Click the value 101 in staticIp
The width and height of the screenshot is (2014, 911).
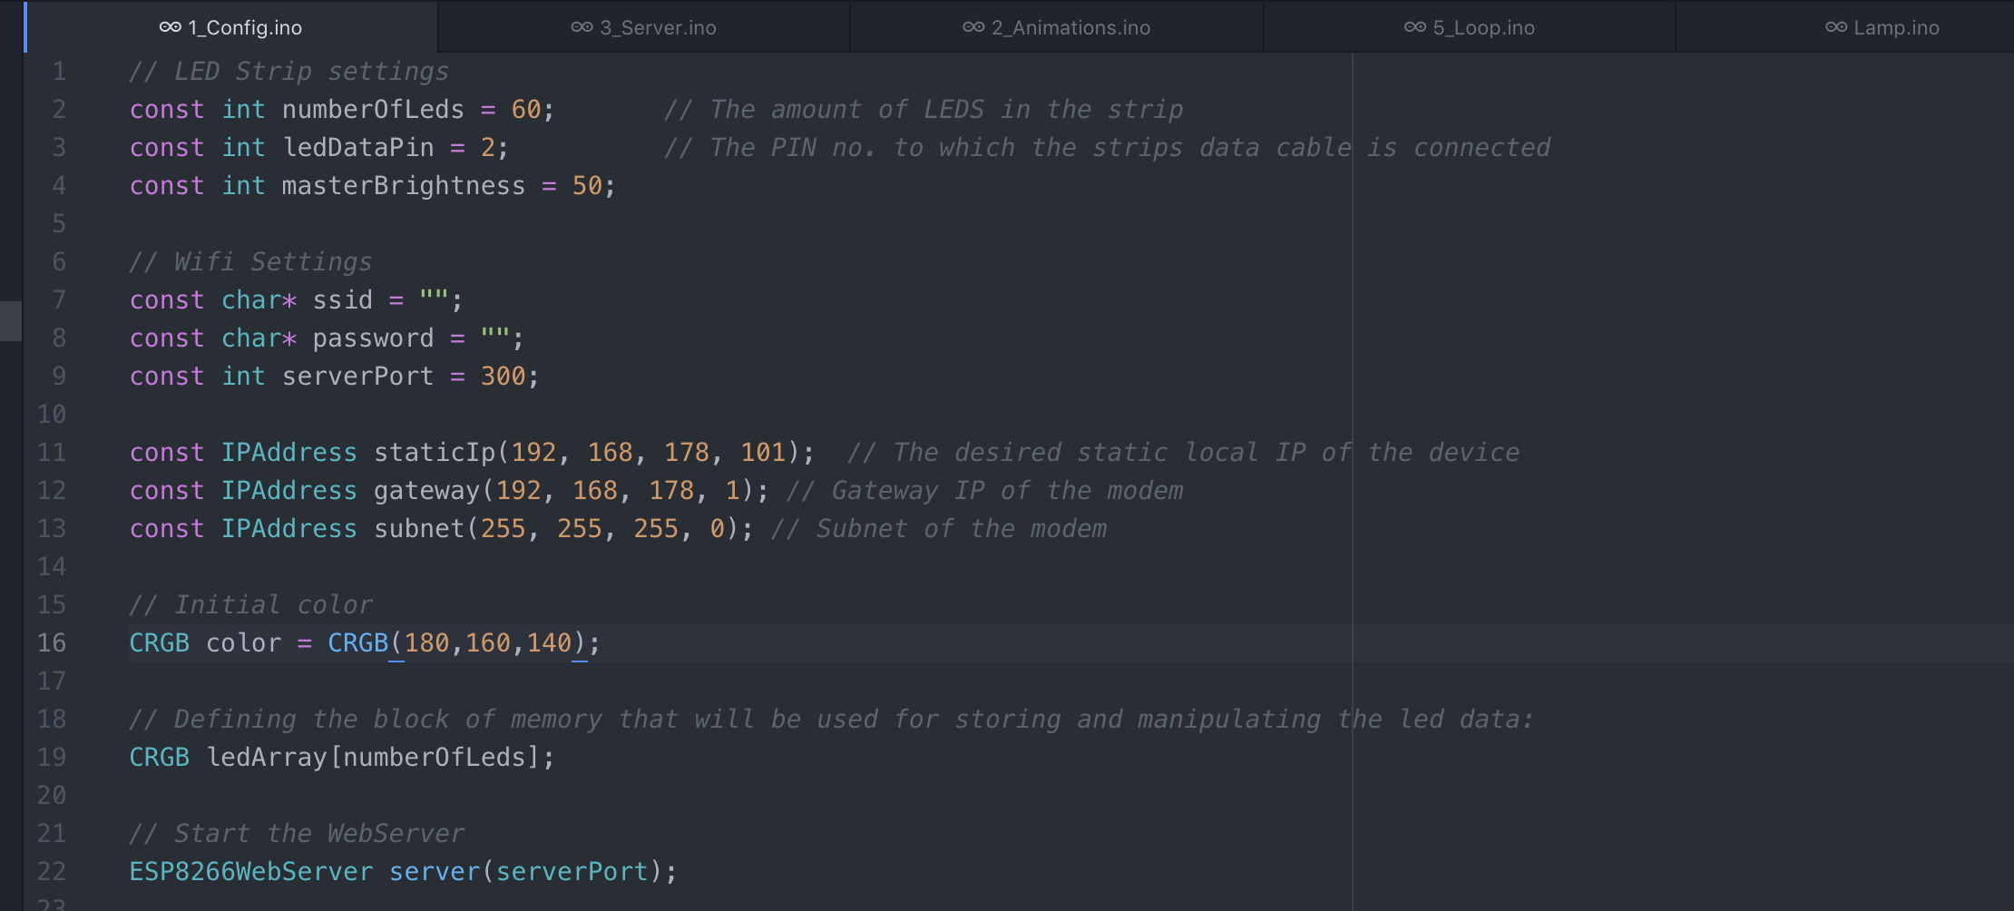tap(763, 452)
